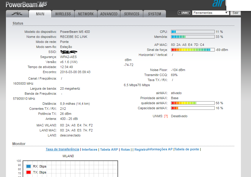This screenshot has width=251, height=177.
Task: Open the Informações AP link
Action: [x=160, y=149]
